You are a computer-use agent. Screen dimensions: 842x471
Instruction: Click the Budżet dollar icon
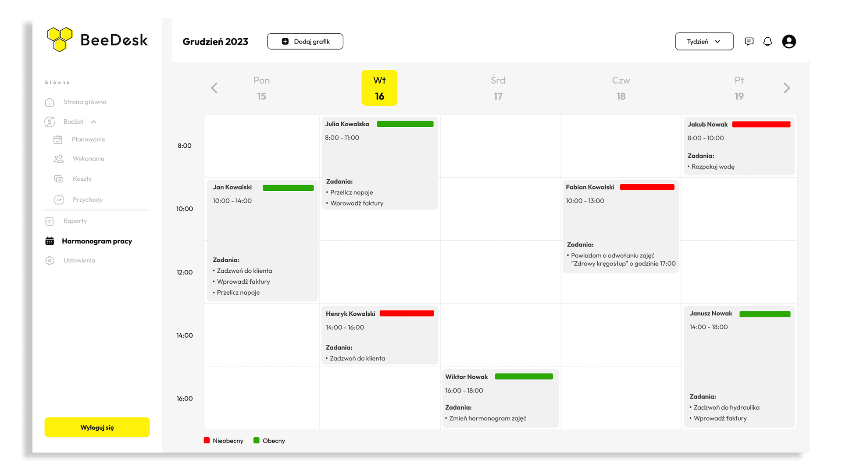pyautogui.click(x=50, y=122)
